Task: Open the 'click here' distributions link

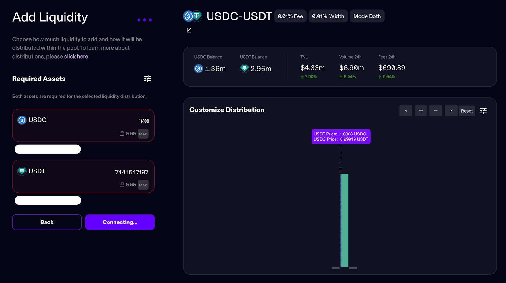Action: 76,56
